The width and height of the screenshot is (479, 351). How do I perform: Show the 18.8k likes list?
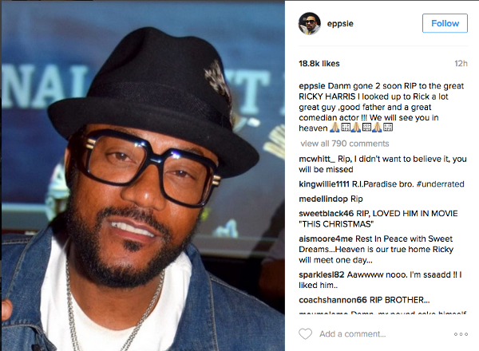319,64
